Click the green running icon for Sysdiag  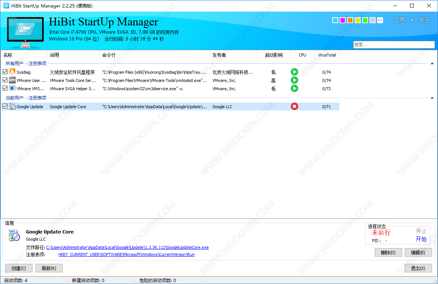[x=294, y=72]
